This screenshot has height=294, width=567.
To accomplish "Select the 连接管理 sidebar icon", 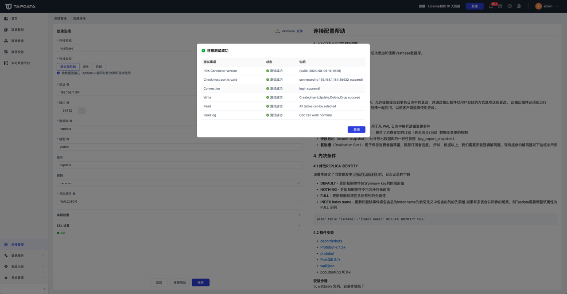I will tap(6, 244).
